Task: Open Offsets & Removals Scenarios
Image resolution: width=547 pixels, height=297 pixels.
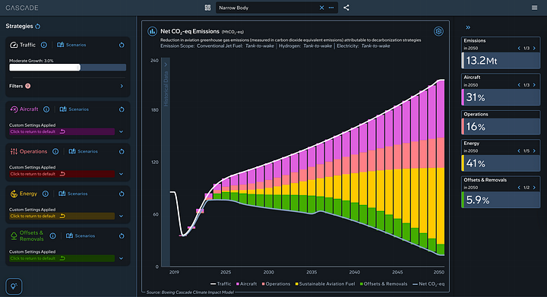Action: coord(81,236)
